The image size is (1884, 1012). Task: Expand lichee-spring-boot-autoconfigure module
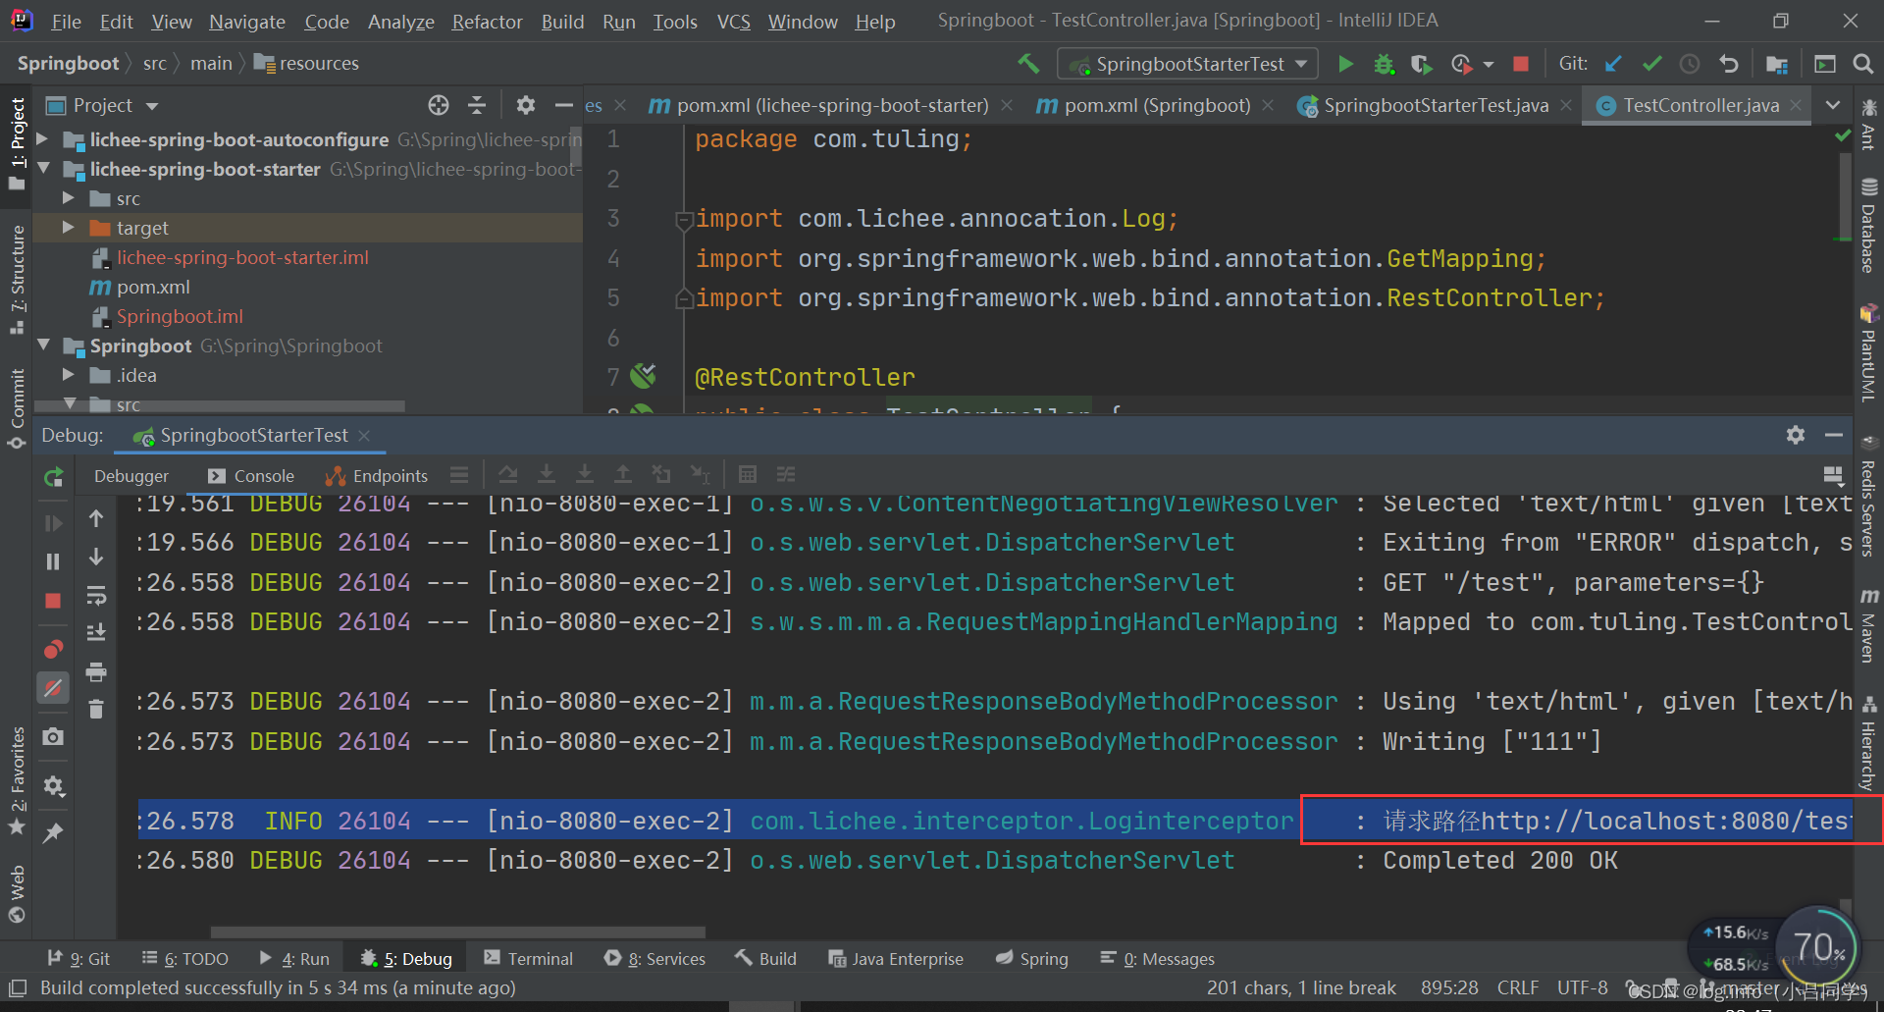[43, 139]
